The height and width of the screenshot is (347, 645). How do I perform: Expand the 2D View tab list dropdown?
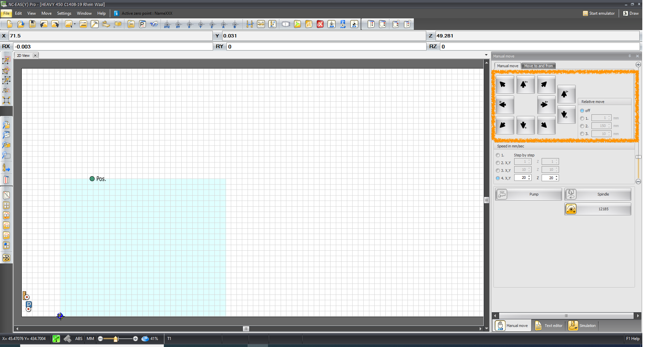click(x=486, y=55)
